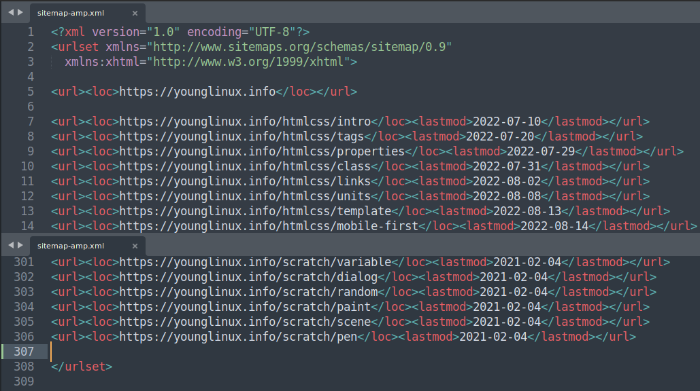The height and width of the screenshot is (391, 700).
Task: Close the sitemap-amp.xml tab in bottom pane
Action: [135, 246]
